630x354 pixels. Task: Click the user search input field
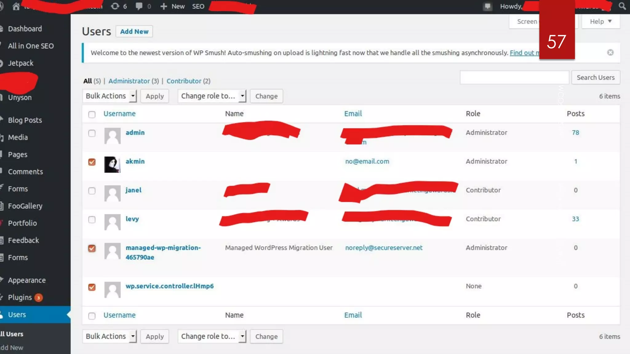coord(514,77)
